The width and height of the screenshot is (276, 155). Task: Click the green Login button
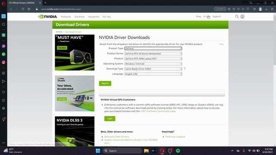click(110, 119)
